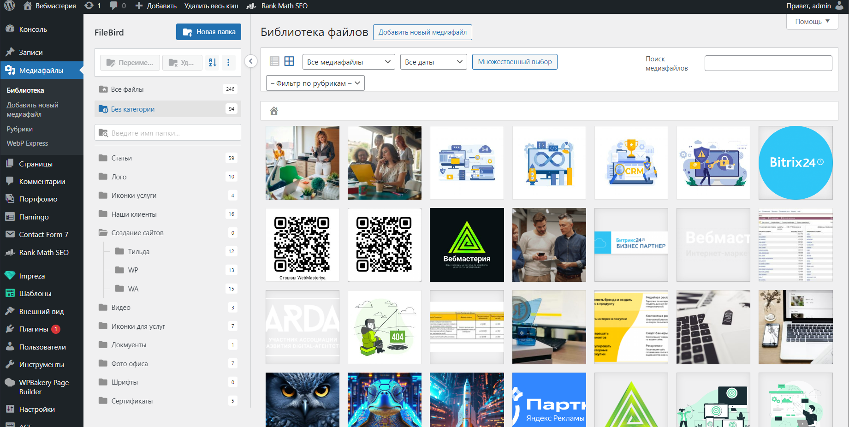Open Рубрики submenu link

tap(20, 129)
